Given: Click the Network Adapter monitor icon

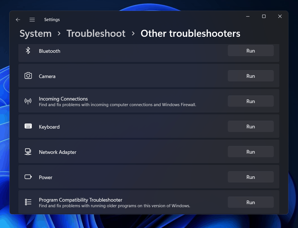Looking at the screenshot, I should pyautogui.click(x=28, y=152).
